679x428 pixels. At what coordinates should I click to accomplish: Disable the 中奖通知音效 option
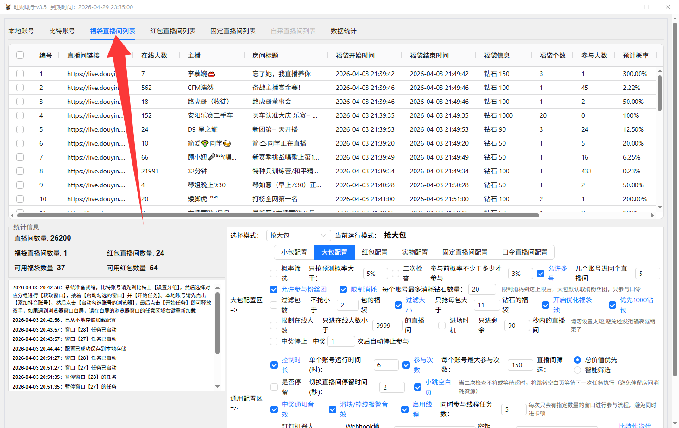(274, 409)
